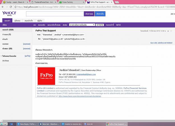Close the Forex Factory browser tab
Image resolution: width=175 pixels, height=126 pixels.
point(83,2)
